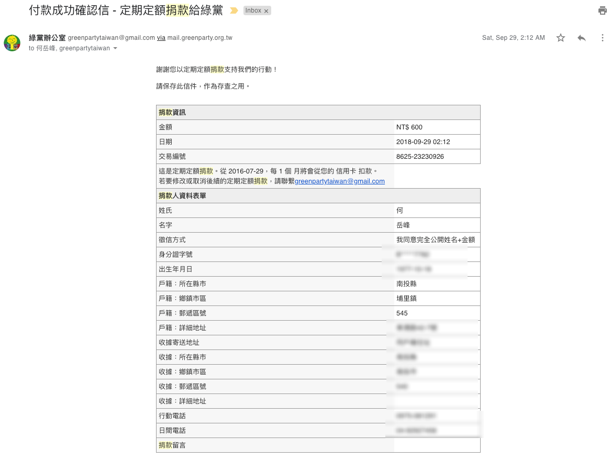Click sender address greenpartytaiwan@gmail.com in header

point(112,38)
